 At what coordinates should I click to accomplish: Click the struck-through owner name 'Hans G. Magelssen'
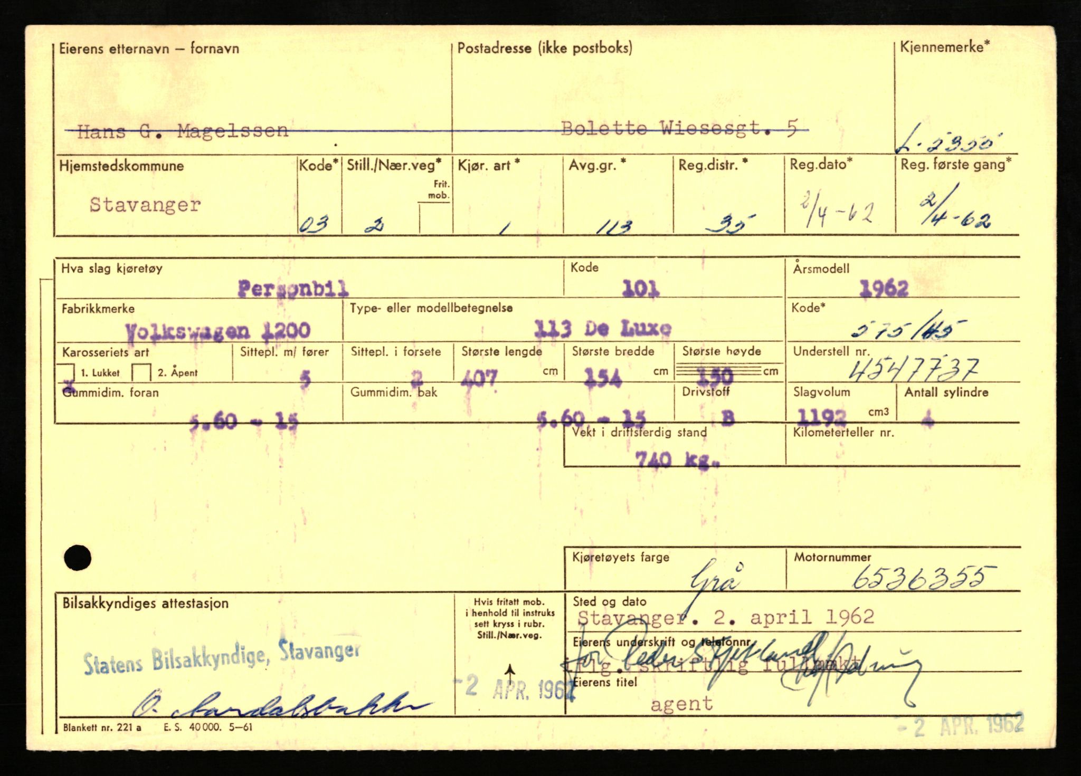[183, 130]
